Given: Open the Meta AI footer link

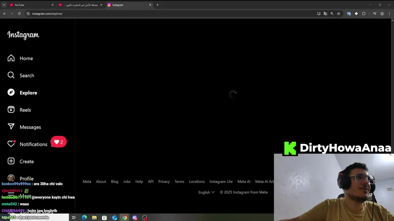Looking at the screenshot, I should point(244,181).
